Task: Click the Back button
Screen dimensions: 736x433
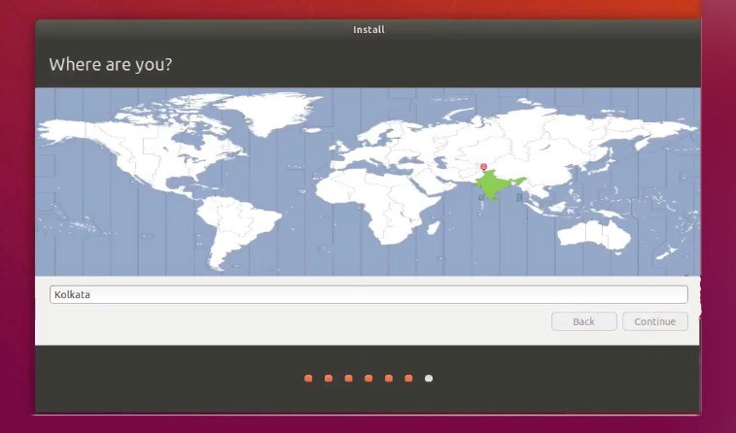Action: [584, 321]
